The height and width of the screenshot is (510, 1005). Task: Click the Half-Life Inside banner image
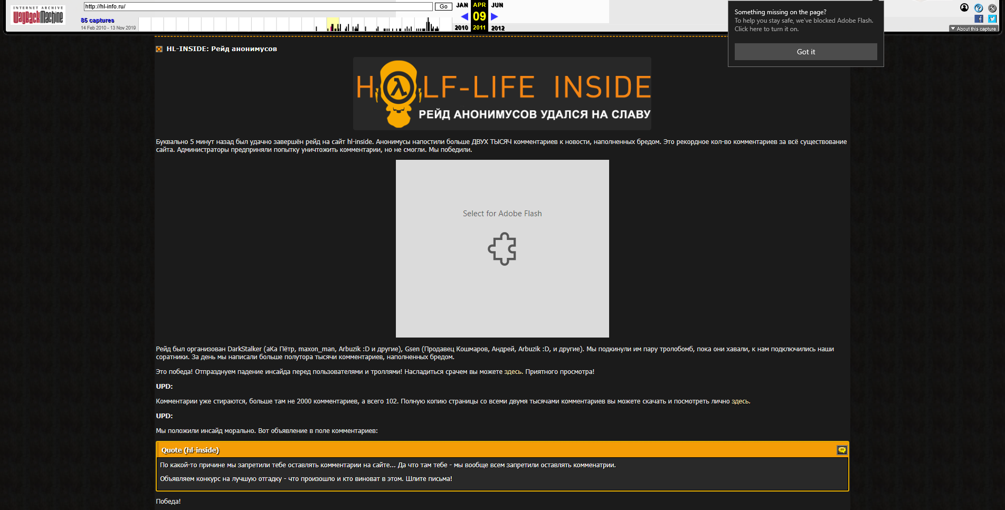click(502, 93)
